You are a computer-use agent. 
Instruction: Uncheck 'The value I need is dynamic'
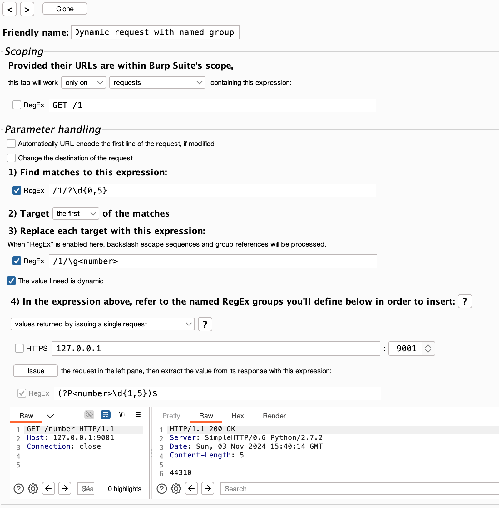11,281
